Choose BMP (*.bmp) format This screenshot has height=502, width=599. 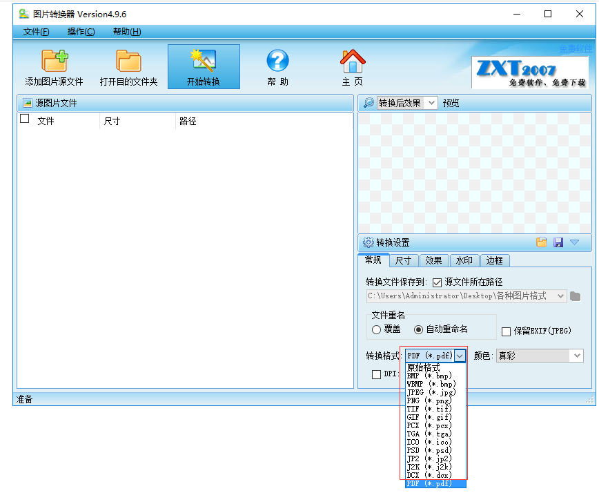pyautogui.click(x=435, y=376)
